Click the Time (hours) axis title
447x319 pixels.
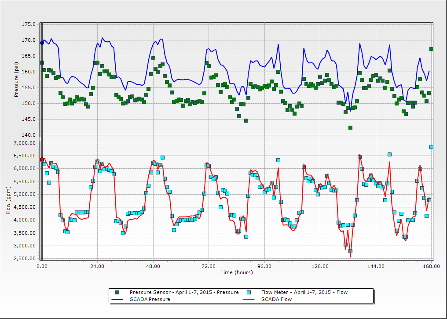coord(237,272)
